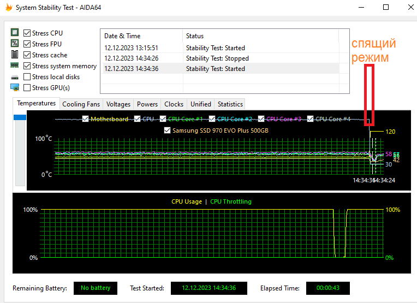Enable the Stress local disks checkbox
This screenshot has width=417, height=303.
point(27,76)
